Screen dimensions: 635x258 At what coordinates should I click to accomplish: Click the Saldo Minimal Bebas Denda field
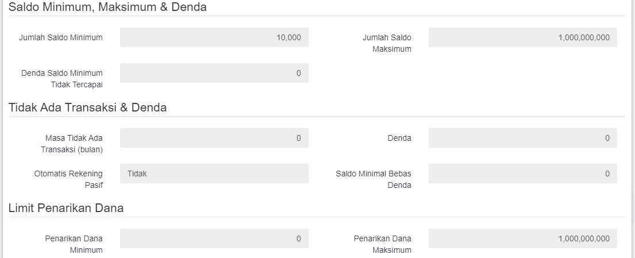522,174
